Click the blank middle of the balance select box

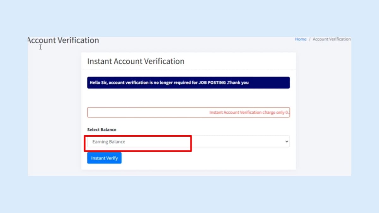(x=237, y=142)
